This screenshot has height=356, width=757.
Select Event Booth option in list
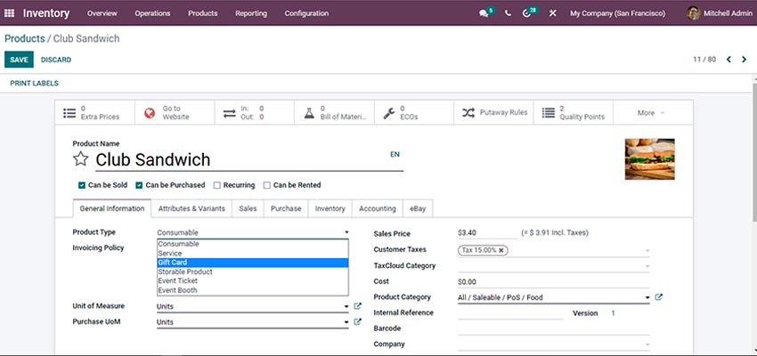click(253, 290)
